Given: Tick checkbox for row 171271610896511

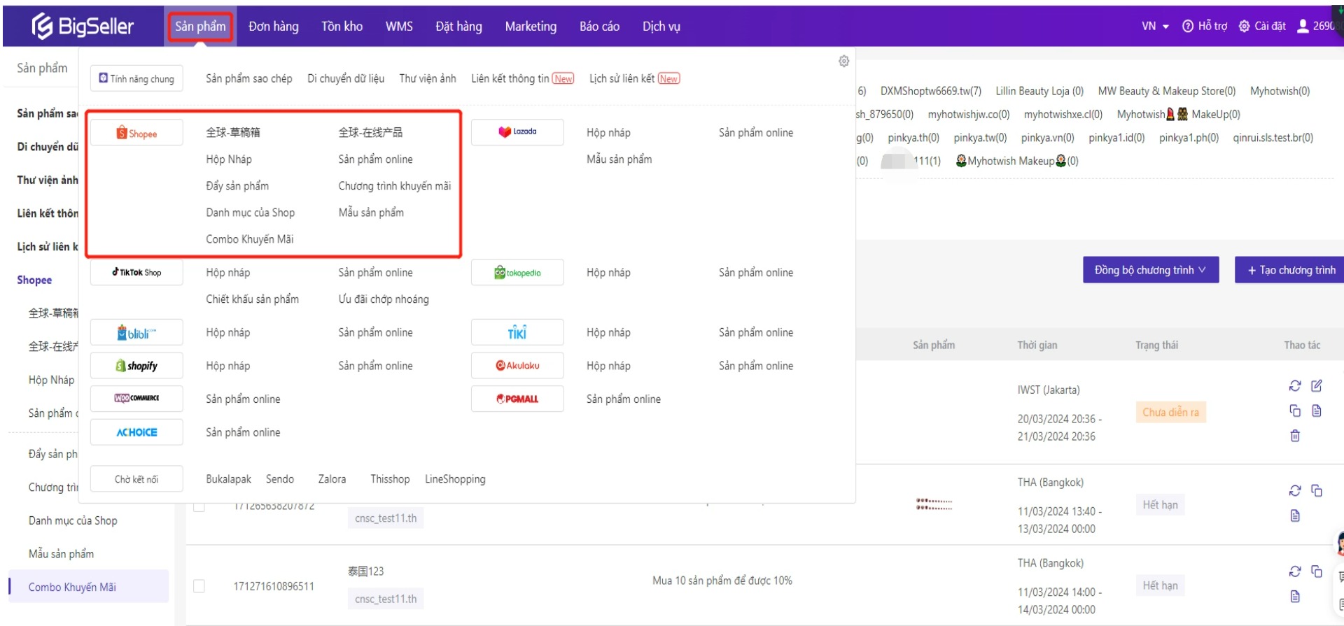Looking at the screenshot, I should 199,586.
